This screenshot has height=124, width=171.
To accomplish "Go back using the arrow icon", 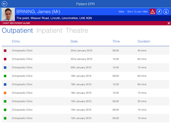I will pos(4,4).
